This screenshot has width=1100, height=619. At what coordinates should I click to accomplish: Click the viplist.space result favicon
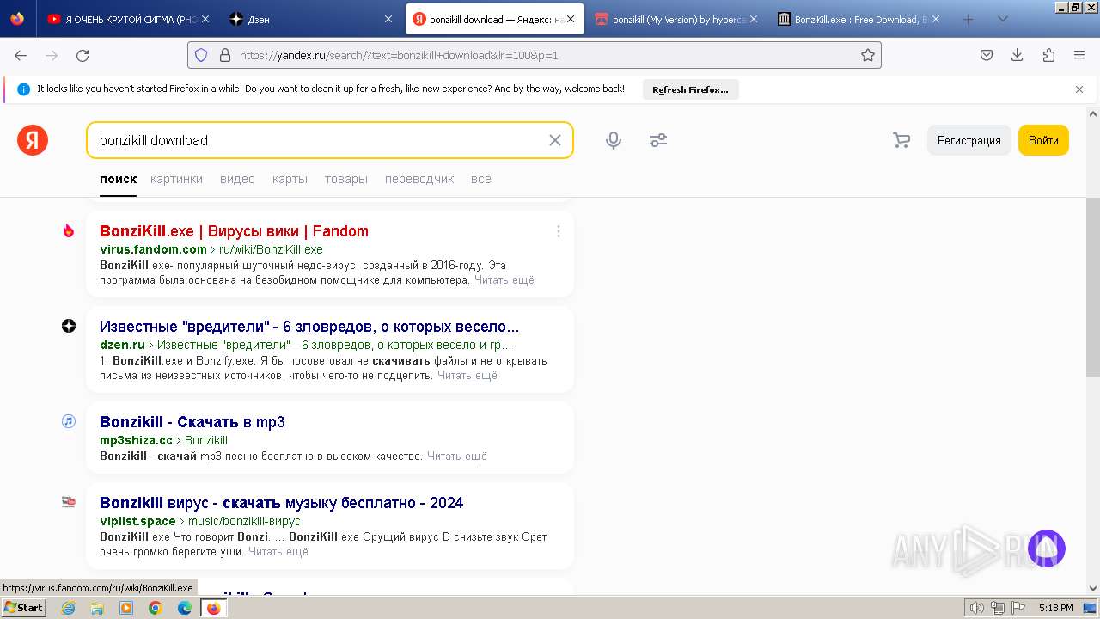point(69,502)
